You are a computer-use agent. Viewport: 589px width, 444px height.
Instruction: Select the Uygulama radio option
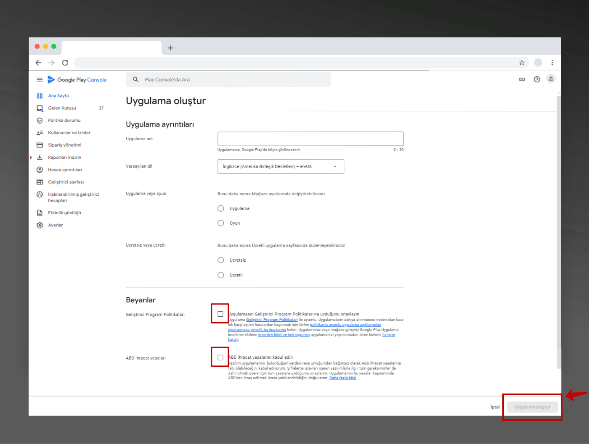coord(221,208)
